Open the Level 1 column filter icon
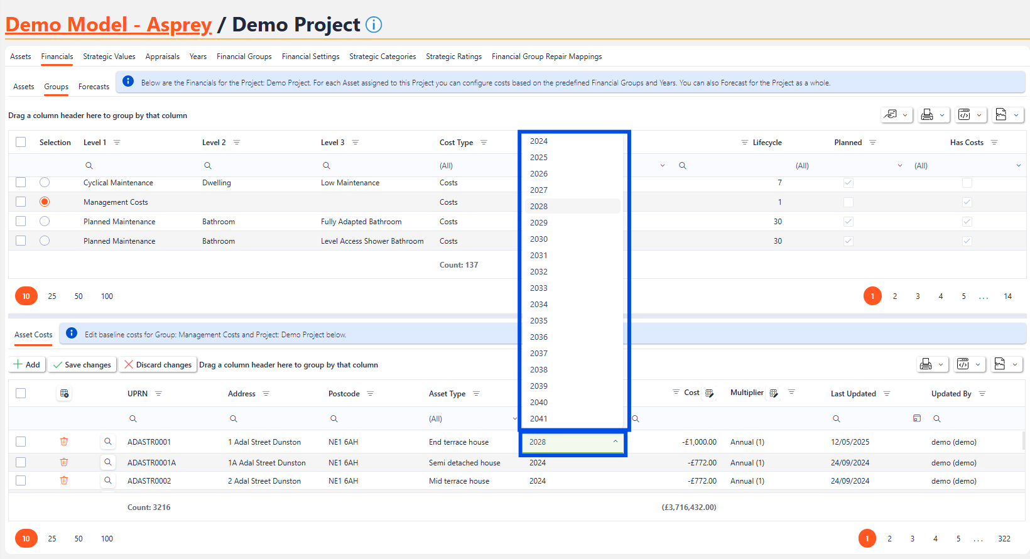 (x=117, y=143)
